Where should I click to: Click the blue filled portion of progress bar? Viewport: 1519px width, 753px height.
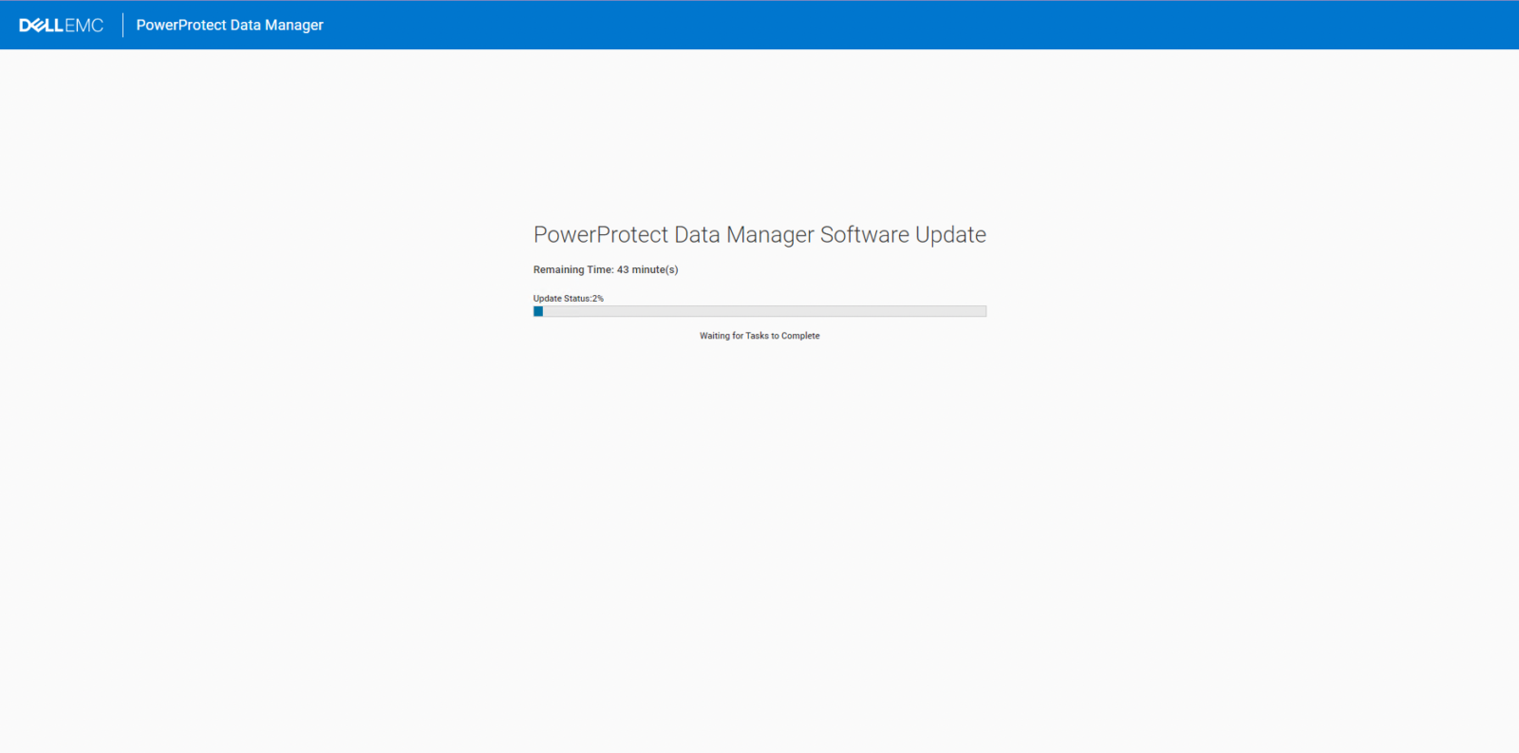(x=538, y=311)
